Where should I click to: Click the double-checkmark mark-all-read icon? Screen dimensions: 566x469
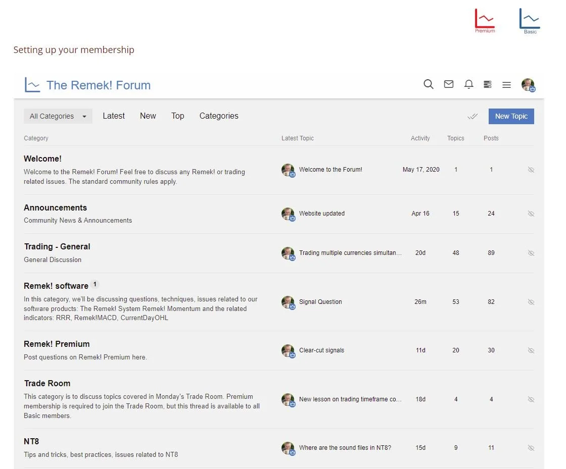click(473, 116)
